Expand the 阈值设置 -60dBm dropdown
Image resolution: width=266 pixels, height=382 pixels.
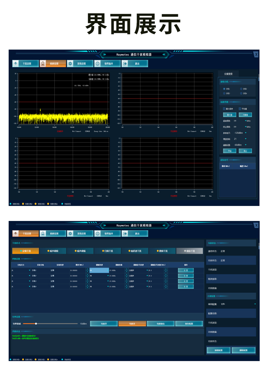[246, 145]
